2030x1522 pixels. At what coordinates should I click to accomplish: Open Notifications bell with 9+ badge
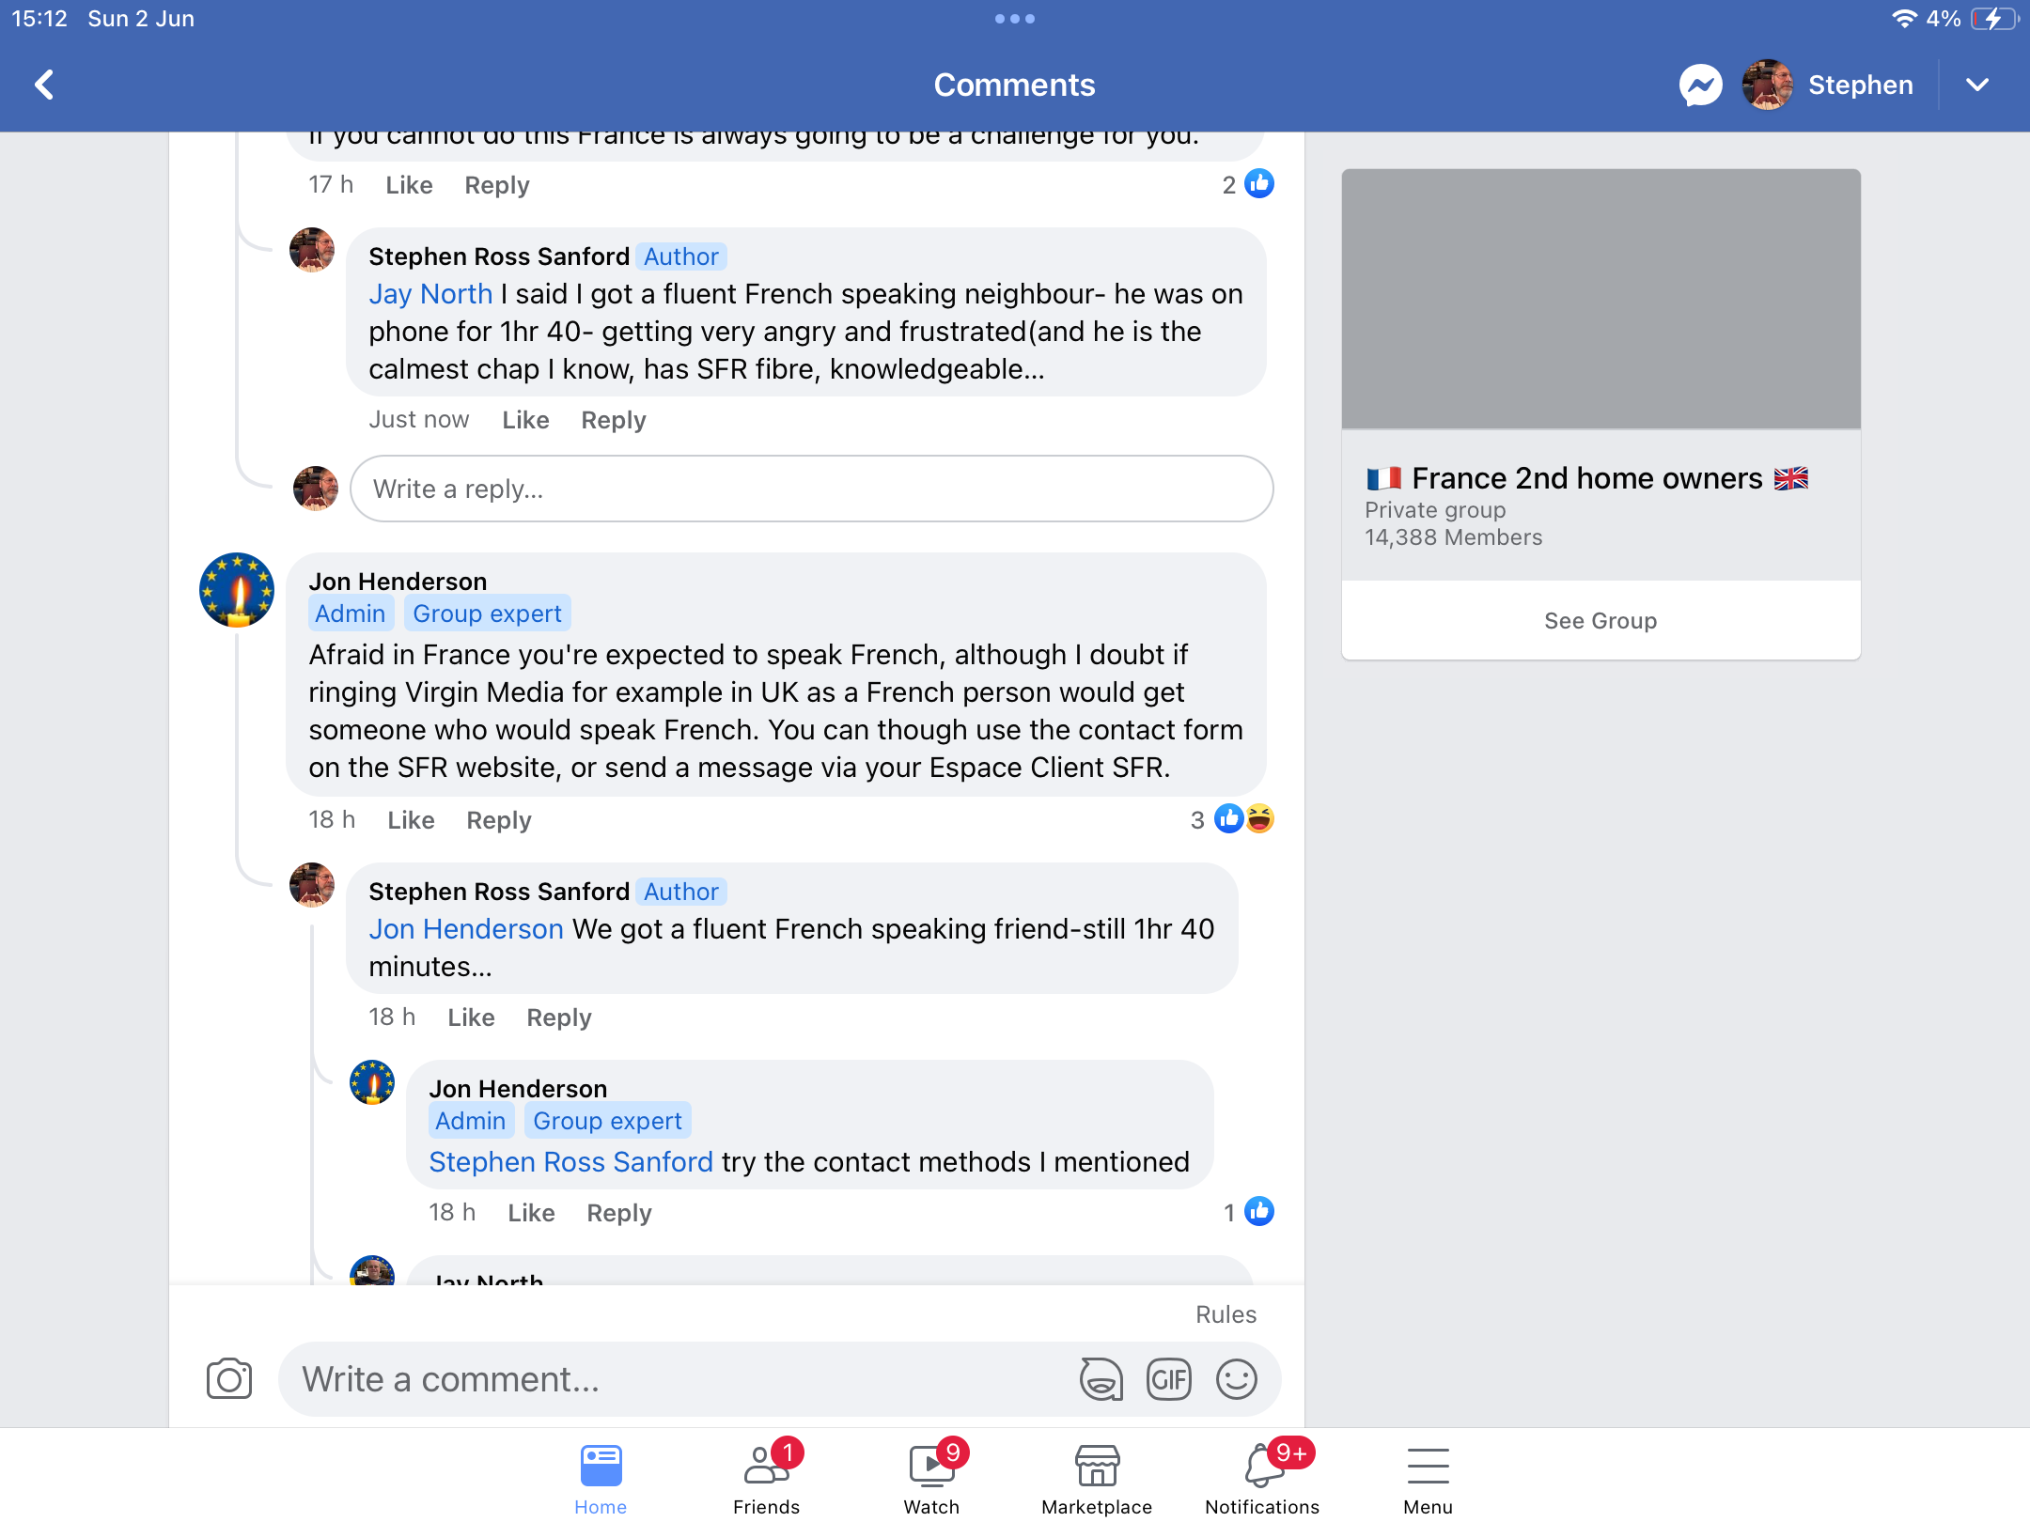pos(1262,1479)
